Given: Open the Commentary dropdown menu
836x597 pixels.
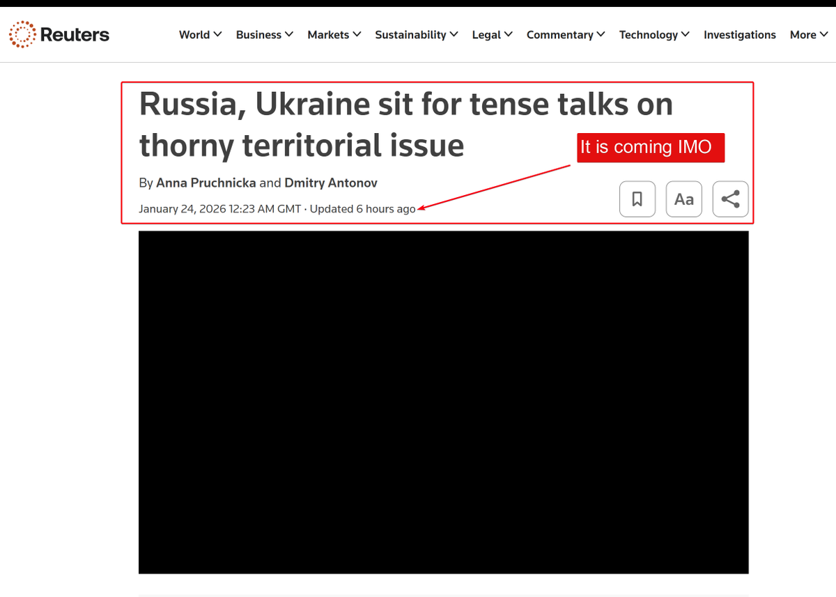Looking at the screenshot, I should click(565, 35).
